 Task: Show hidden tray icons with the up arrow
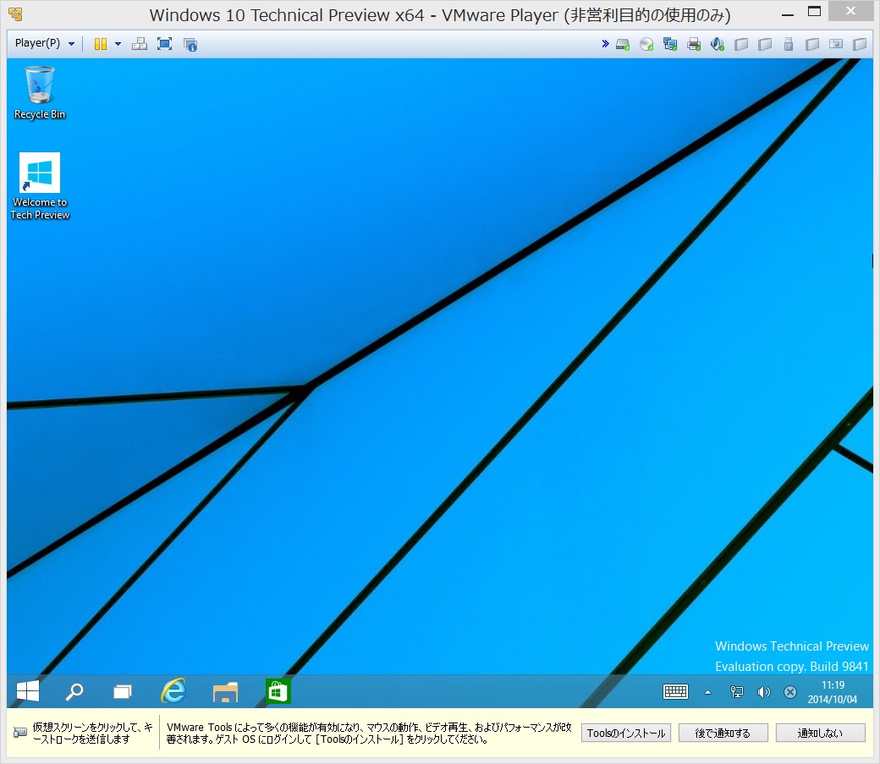coord(707,692)
